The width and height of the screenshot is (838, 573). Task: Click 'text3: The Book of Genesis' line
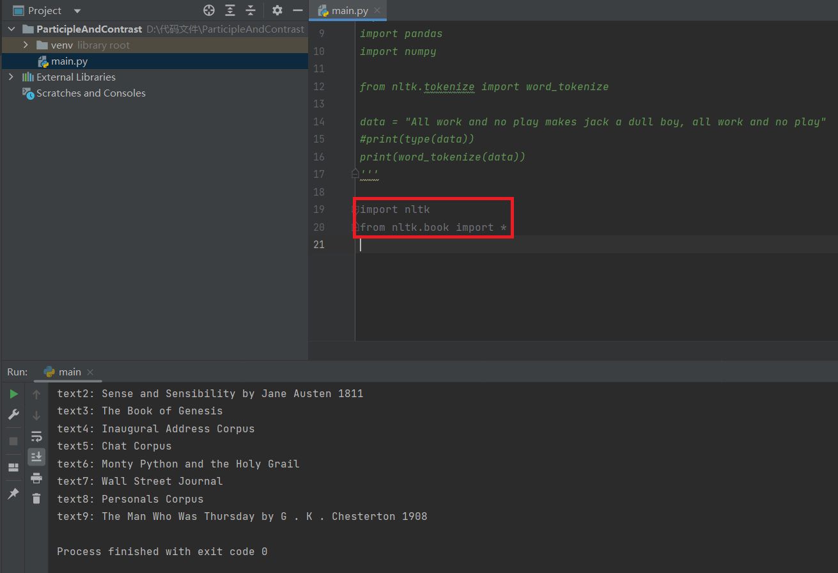(140, 411)
